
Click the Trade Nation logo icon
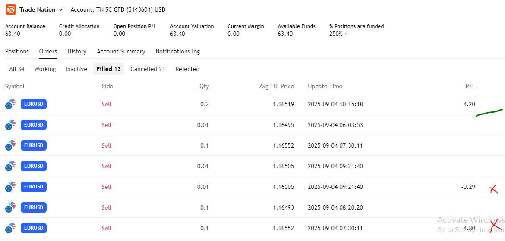coord(11,9)
